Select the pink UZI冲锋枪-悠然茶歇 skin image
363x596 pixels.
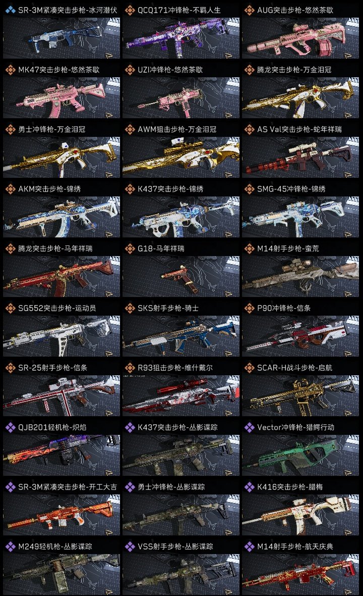(181, 97)
